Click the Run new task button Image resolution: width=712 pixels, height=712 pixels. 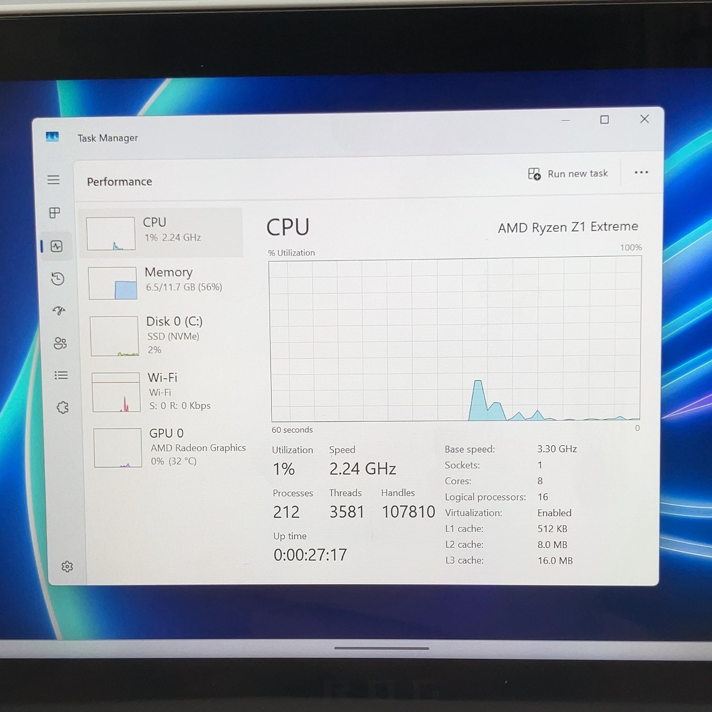[x=568, y=174]
